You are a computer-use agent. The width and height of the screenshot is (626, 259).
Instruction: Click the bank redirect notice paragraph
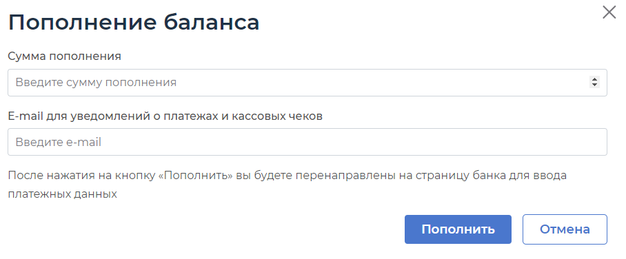[287, 185]
